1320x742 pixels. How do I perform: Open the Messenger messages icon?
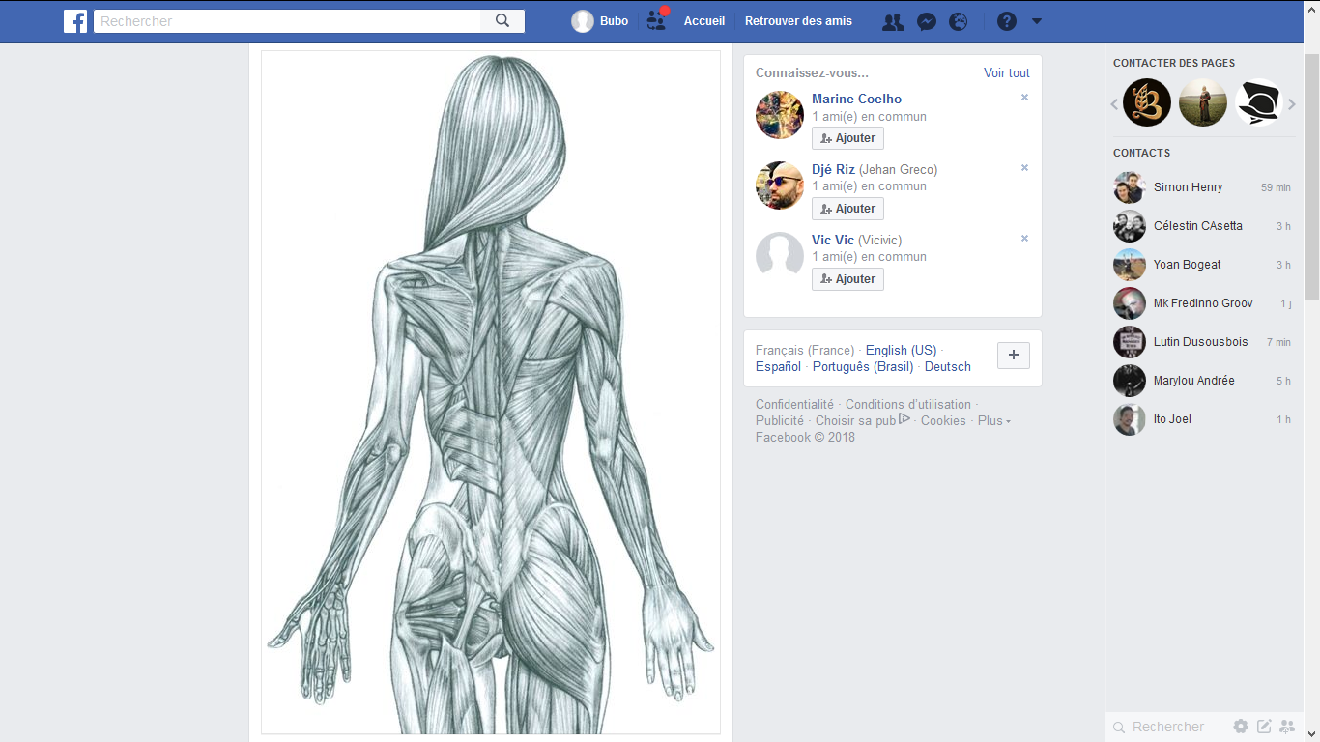point(926,21)
